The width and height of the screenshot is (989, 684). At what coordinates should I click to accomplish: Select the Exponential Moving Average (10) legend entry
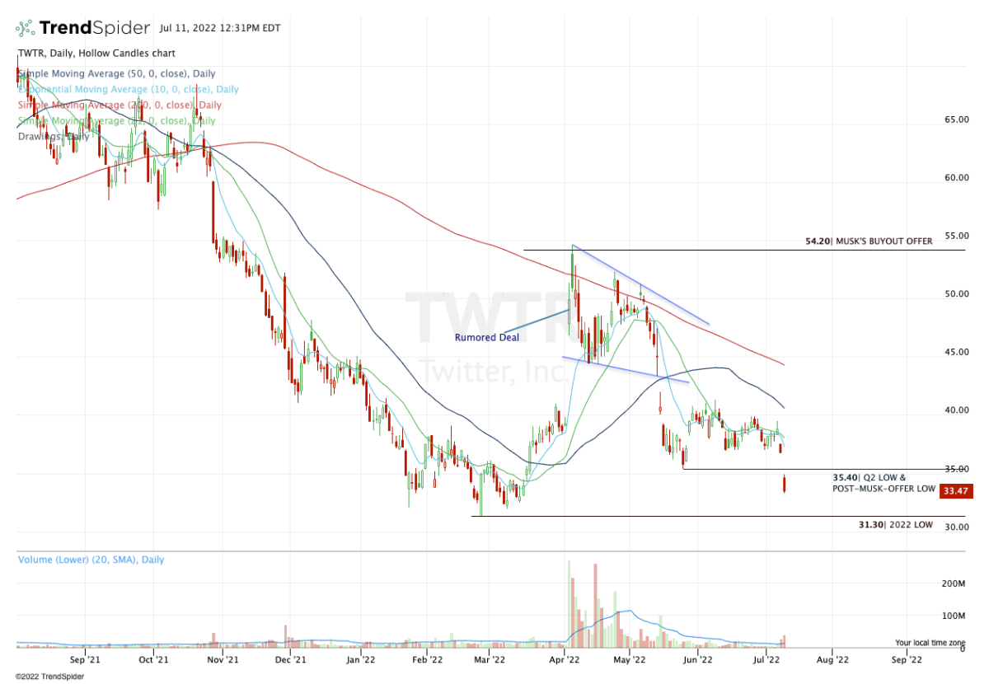(129, 90)
